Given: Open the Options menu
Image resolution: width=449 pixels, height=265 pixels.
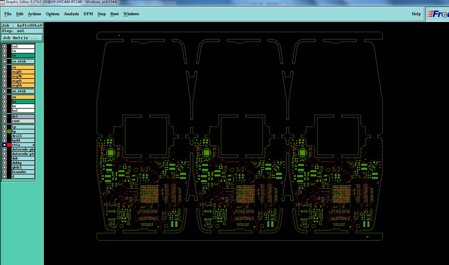Looking at the screenshot, I should click(52, 14).
